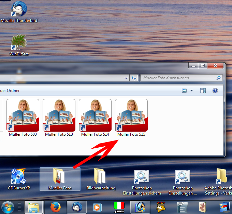Click the magnifier icon in search box
The width and height of the screenshot is (232, 214).
point(219,78)
